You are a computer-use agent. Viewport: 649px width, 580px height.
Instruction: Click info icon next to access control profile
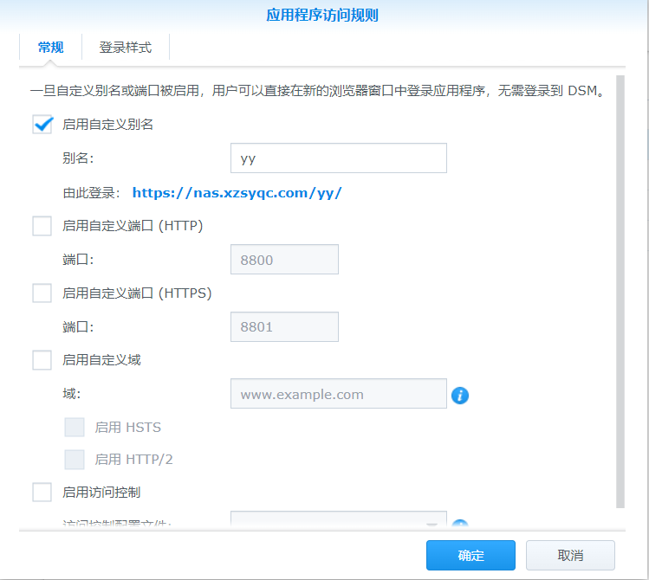pyautogui.click(x=460, y=524)
